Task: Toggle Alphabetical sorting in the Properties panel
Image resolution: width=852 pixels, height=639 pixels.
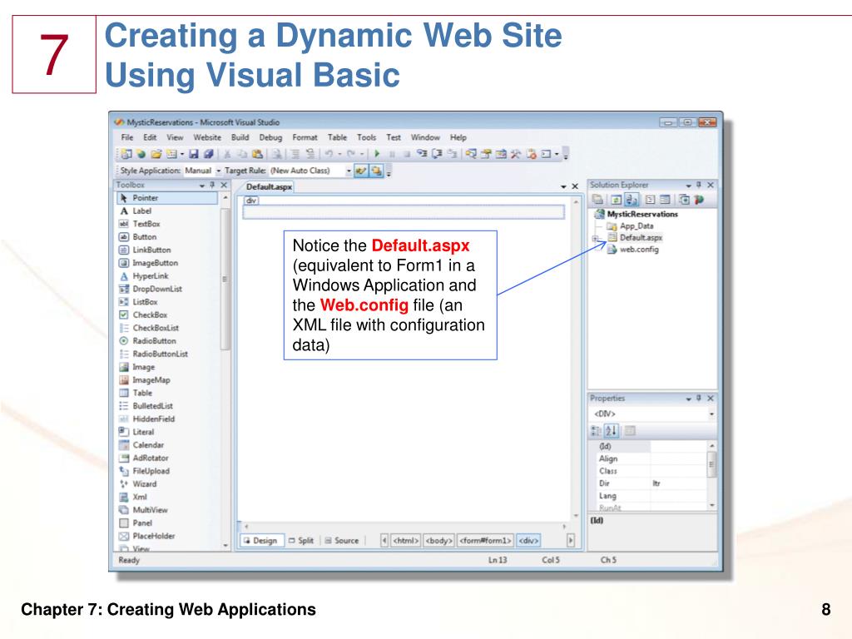Action: click(612, 431)
